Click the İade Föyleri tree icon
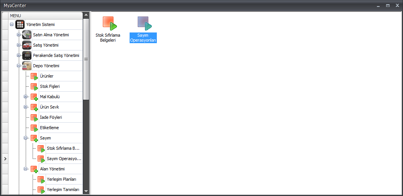This screenshot has height=196, width=403. coord(34,118)
